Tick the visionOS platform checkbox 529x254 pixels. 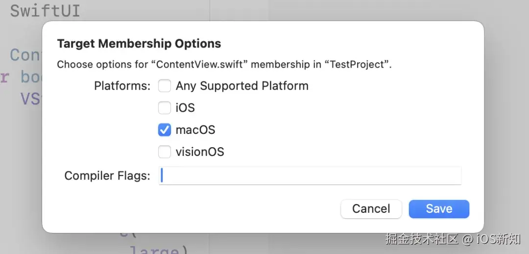pos(165,152)
